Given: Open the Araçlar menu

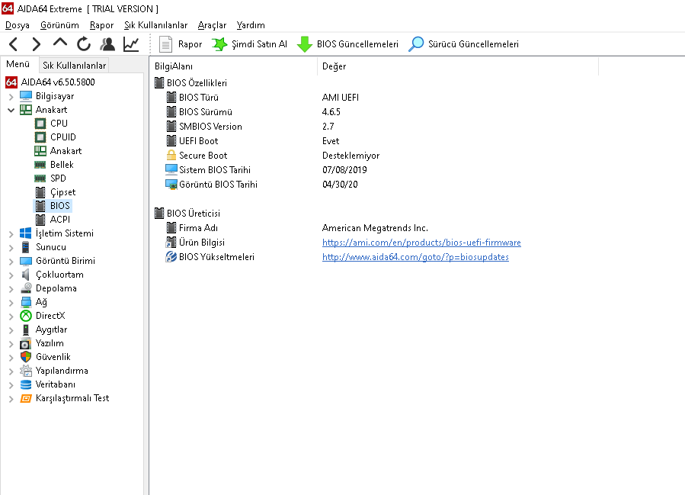Looking at the screenshot, I should point(212,25).
